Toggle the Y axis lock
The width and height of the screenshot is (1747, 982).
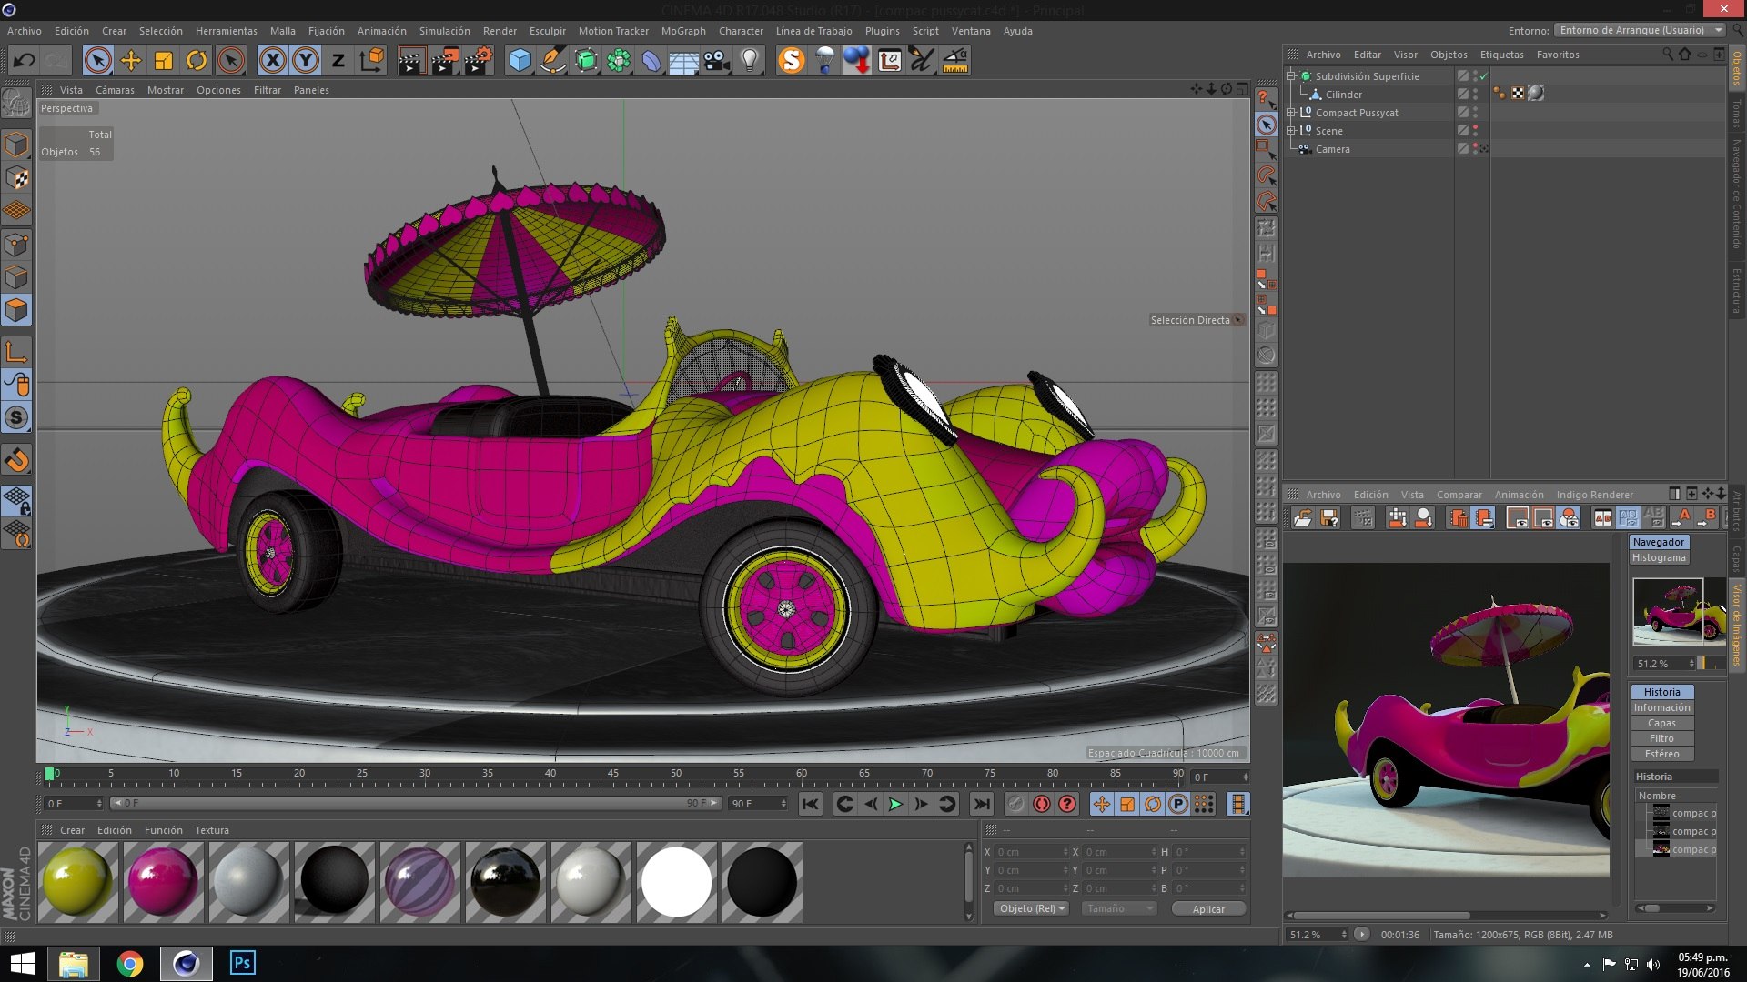[x=306, y=61]
